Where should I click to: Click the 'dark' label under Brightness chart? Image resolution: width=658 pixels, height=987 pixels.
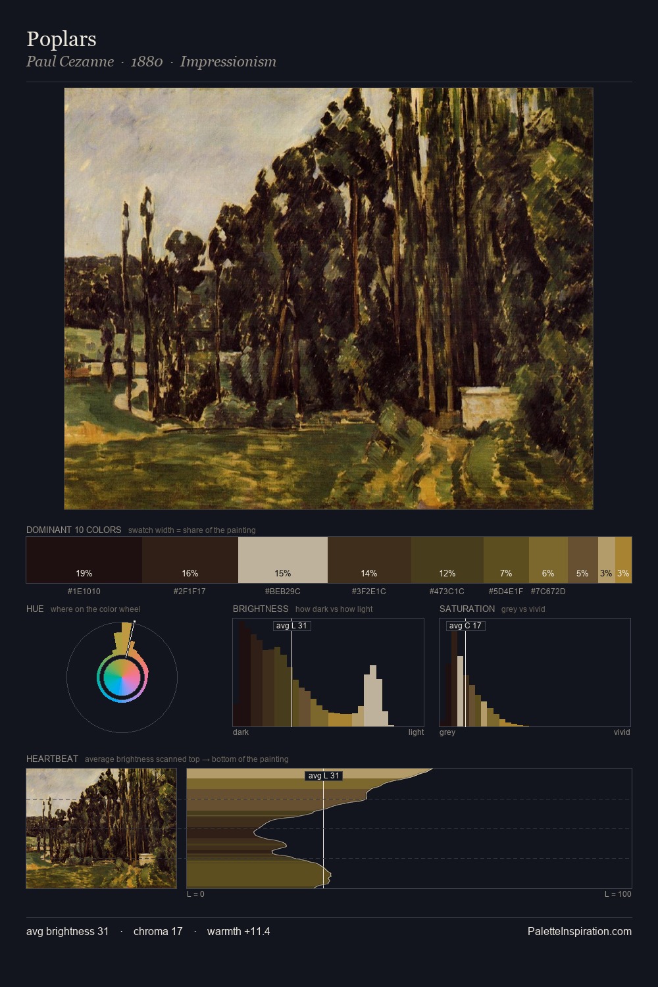(x=241, y=732)
